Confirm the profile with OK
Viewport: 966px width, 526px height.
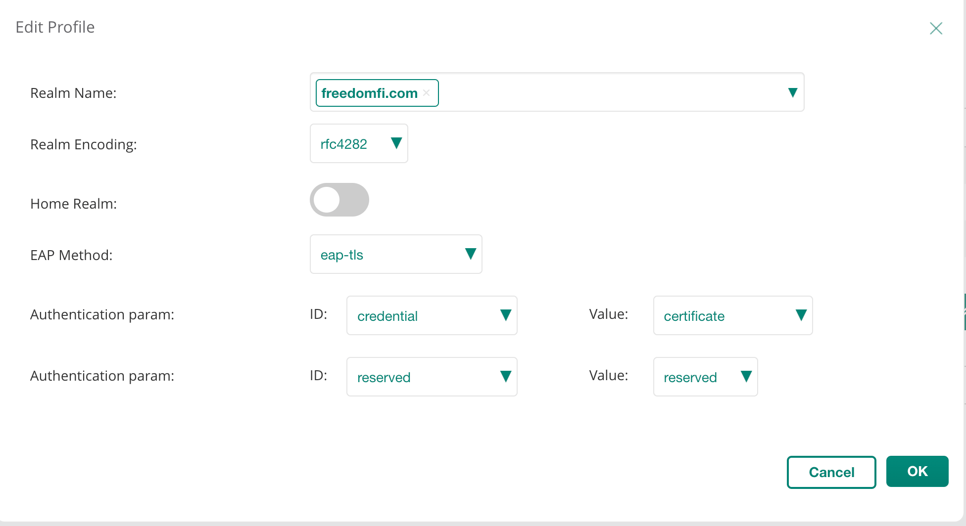tap(917, 471)
